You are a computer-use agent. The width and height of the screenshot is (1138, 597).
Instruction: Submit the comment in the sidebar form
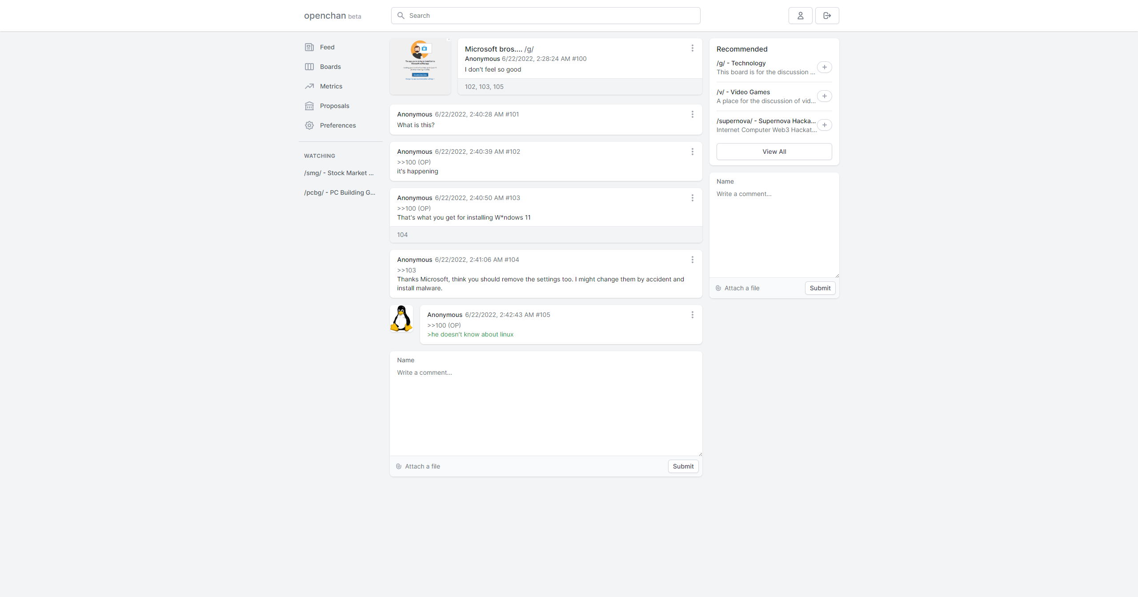[820, 288]
